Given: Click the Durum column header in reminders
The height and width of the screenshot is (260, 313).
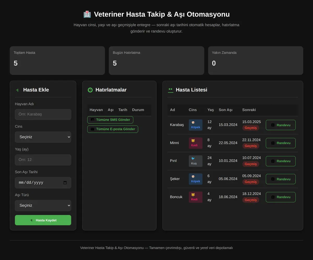Looking at the screenshot, I should [x=138, y=110].
